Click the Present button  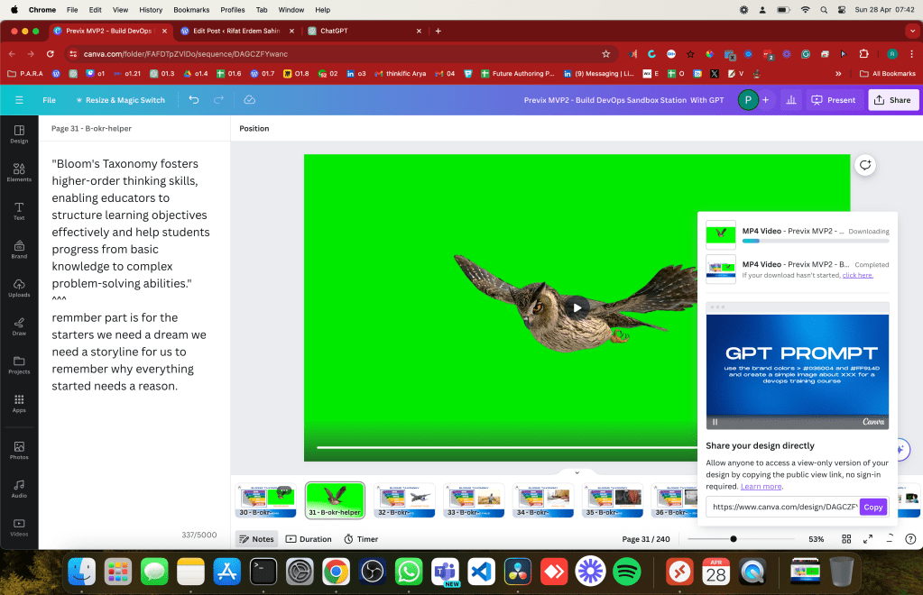coord(833,100)
